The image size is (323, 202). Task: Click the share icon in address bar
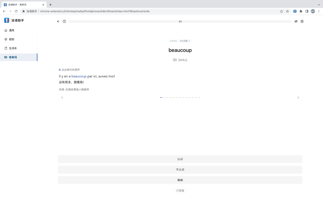(x=281, y=11)
